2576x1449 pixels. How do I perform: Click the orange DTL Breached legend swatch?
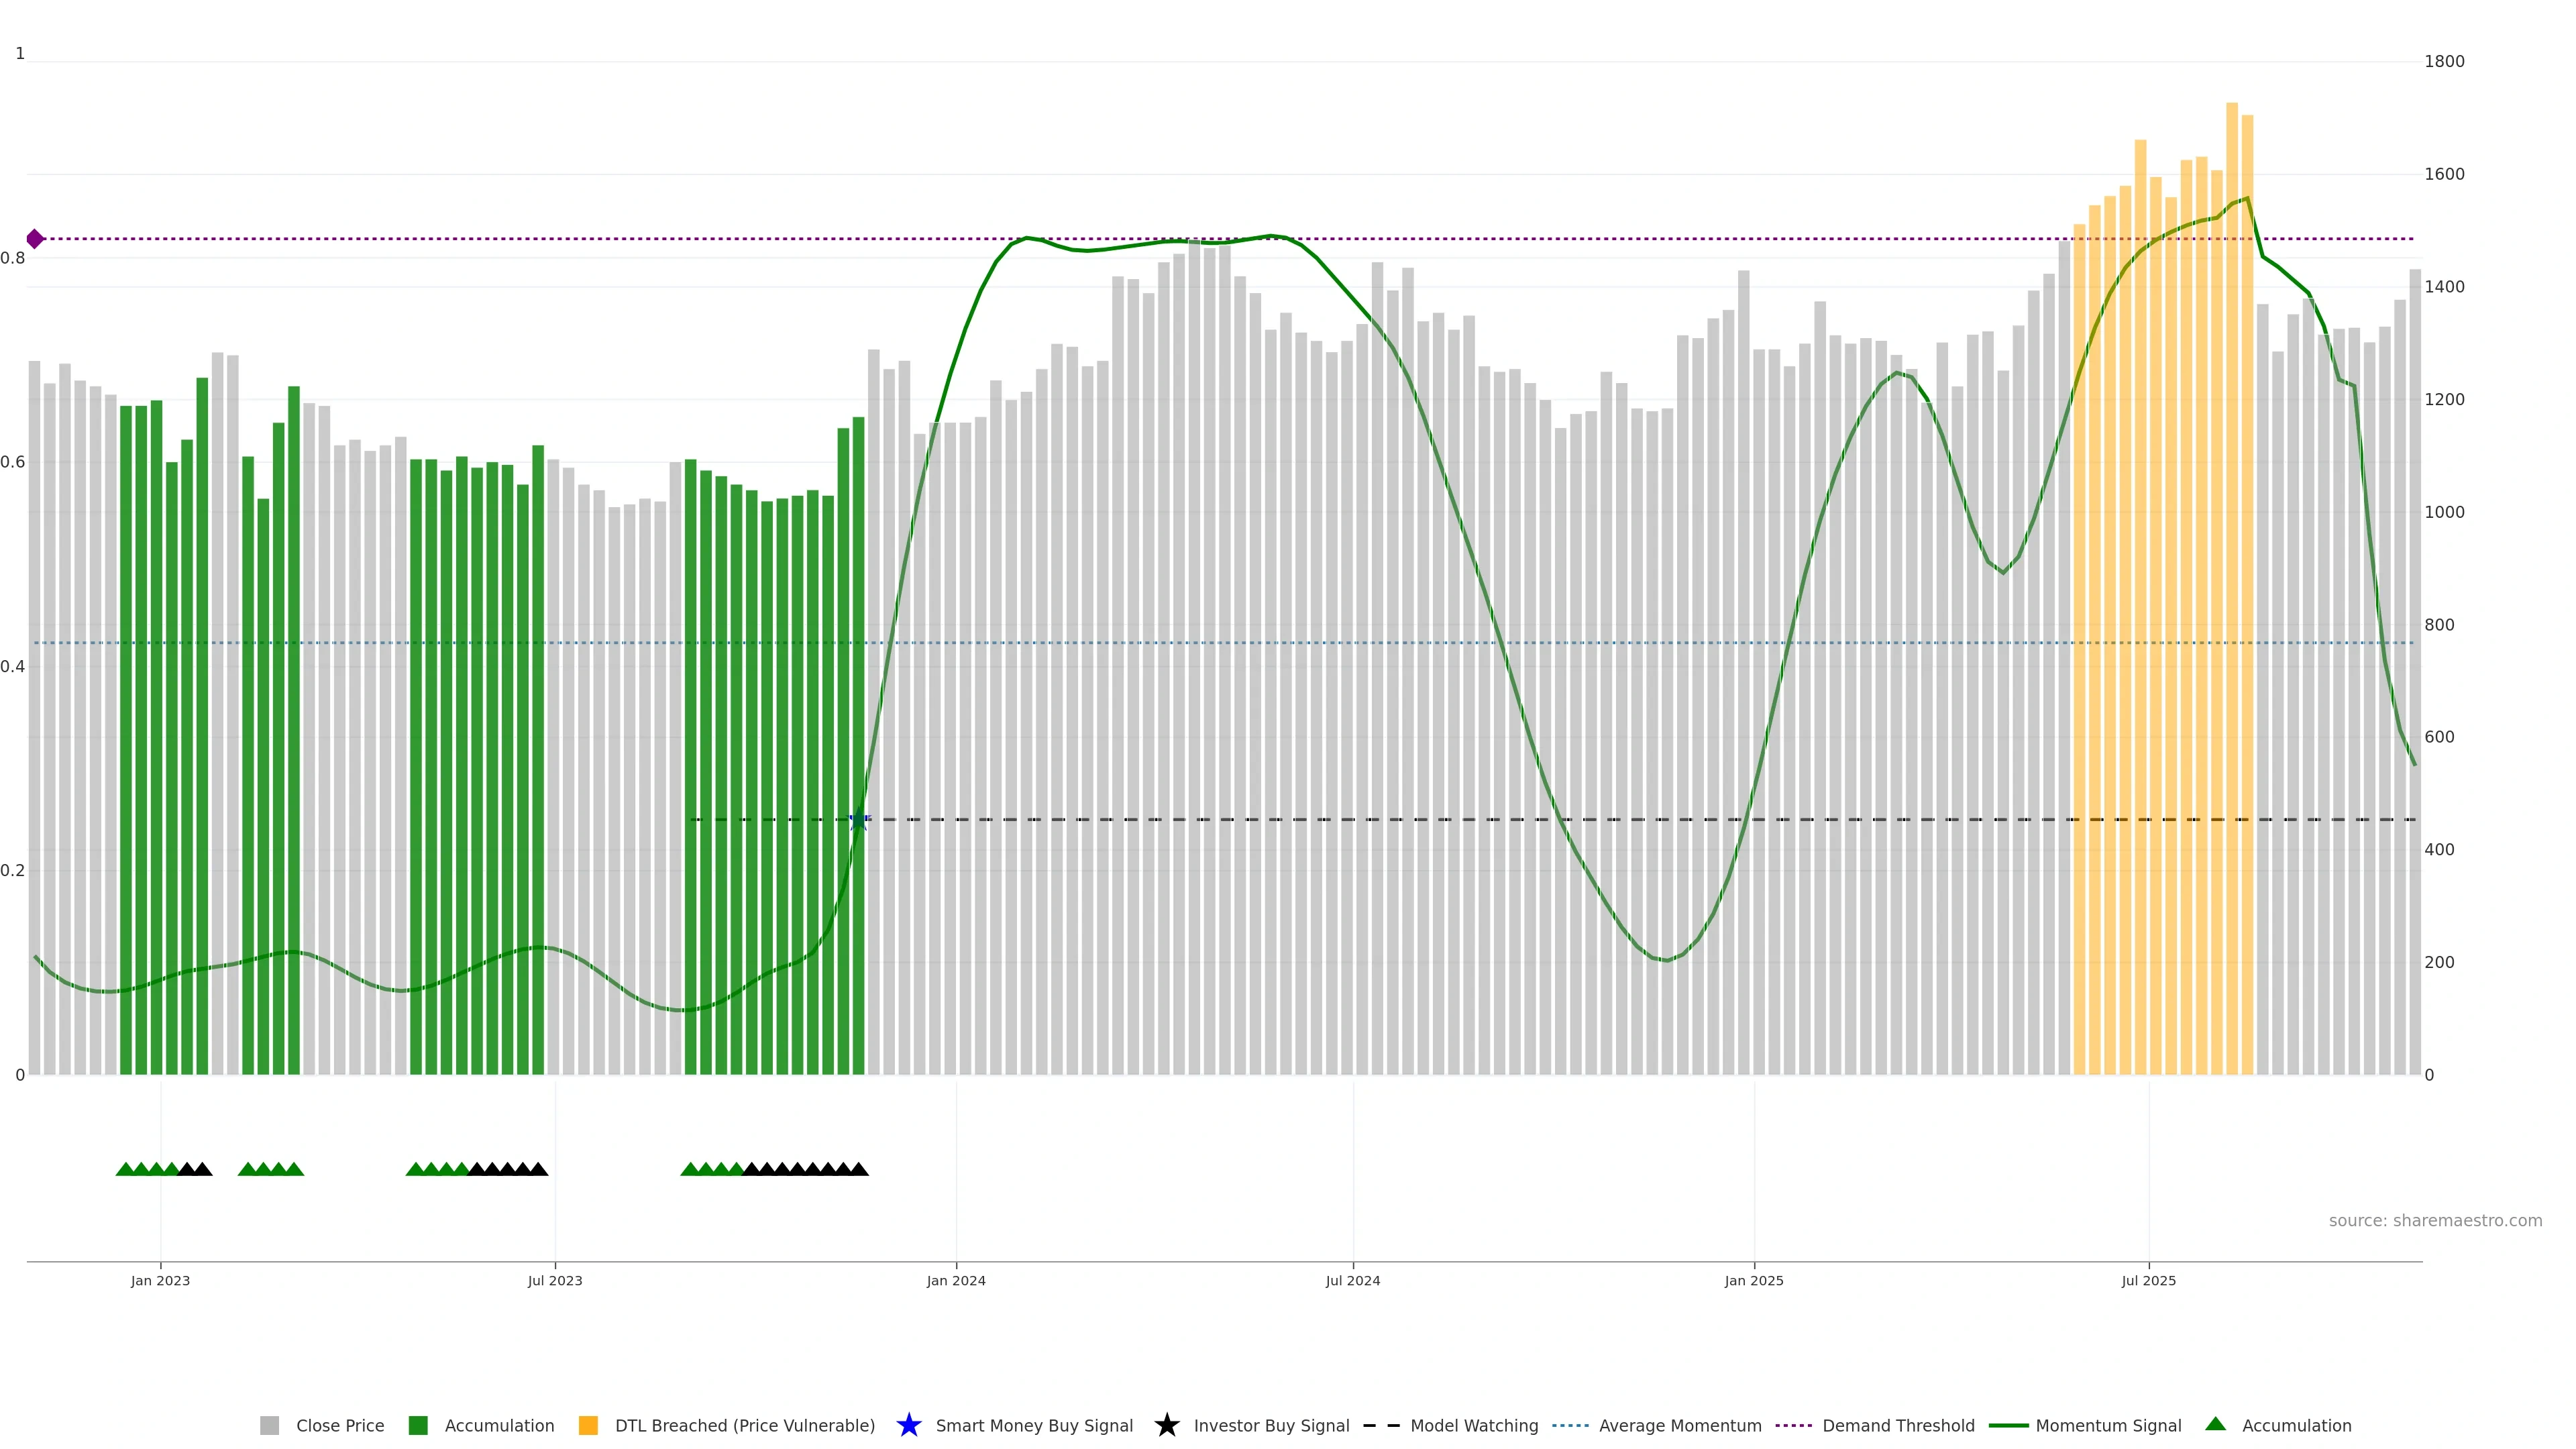click(588, 1425)
